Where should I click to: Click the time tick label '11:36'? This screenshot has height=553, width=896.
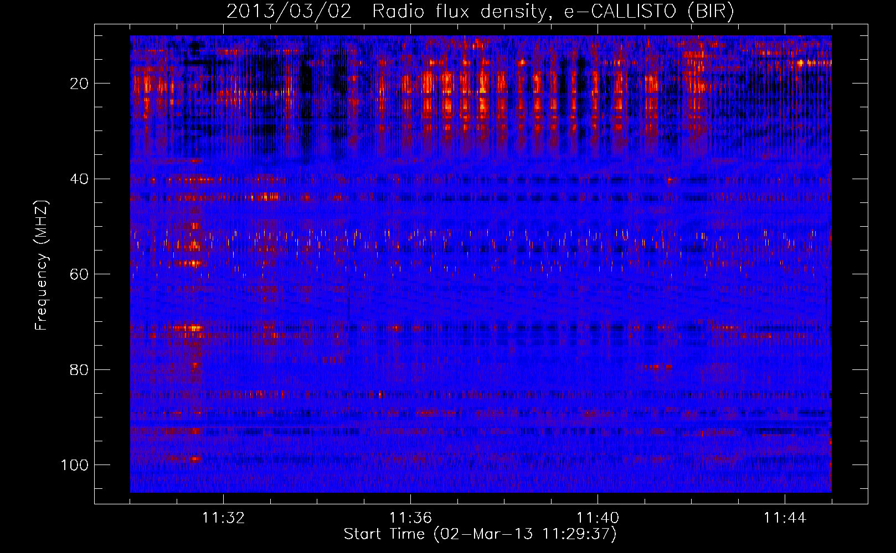pos(410,518)
